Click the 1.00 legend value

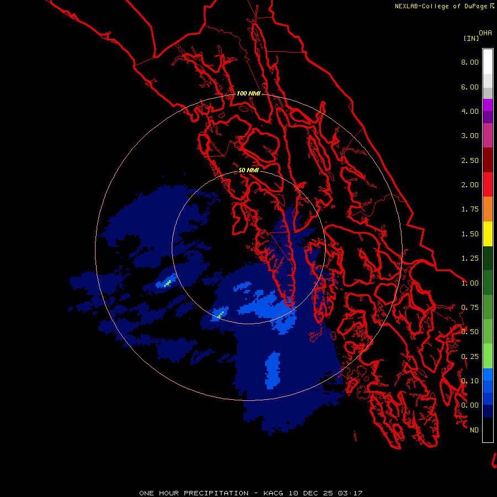tap(470, 283)
